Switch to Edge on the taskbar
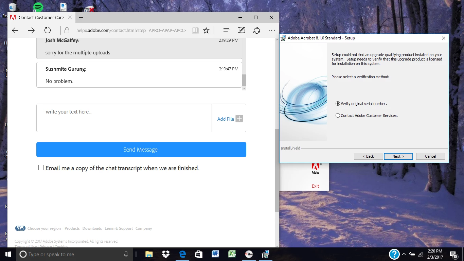This screenshot has height=261, width=464. point(182,254)
